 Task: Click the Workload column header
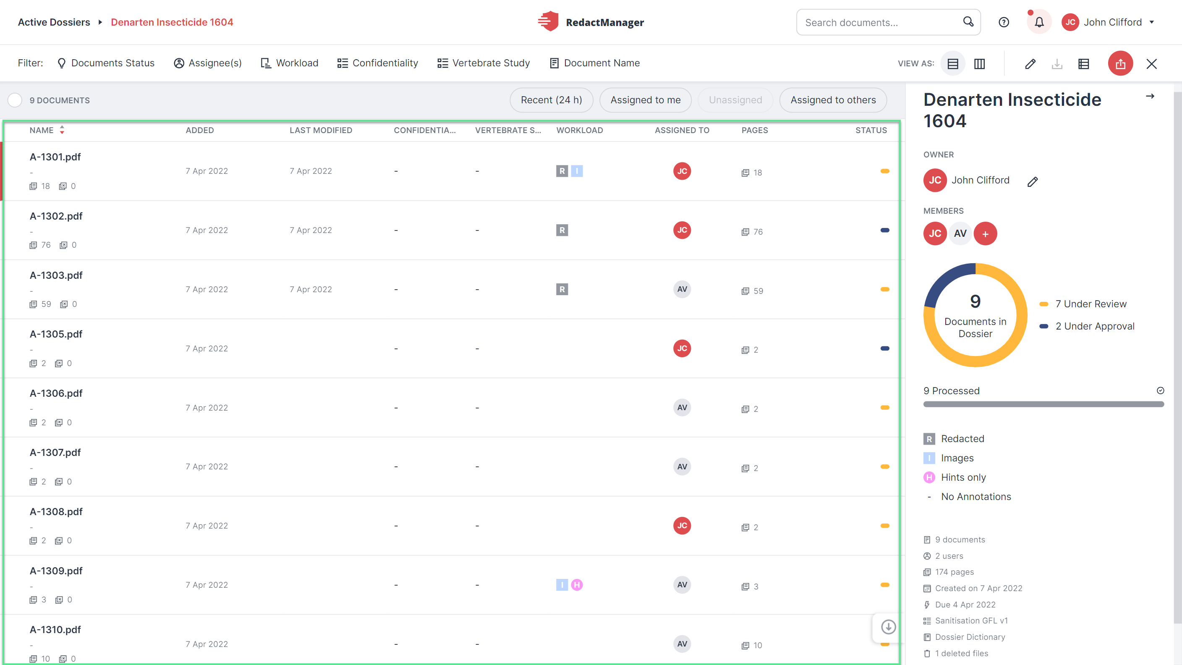(580, 130)
